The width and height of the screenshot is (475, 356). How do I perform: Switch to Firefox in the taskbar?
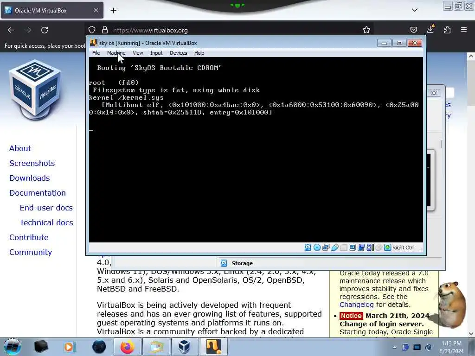tap(127, 347)
